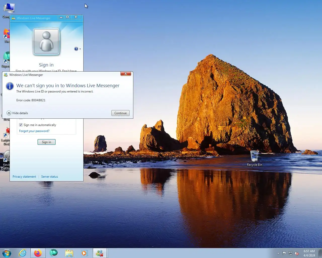
Task: Click the Windows Live Messenger taskbar button
Action: 100,253
